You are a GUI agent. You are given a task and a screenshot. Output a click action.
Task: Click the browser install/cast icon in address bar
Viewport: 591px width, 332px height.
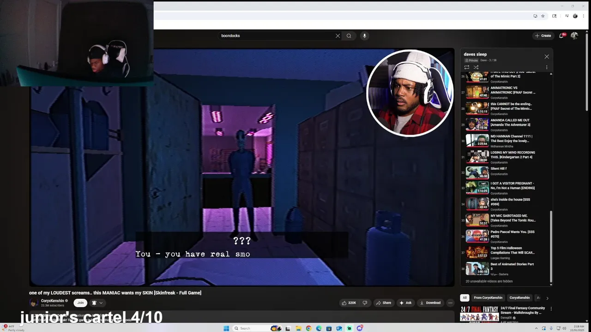point(535,16)
